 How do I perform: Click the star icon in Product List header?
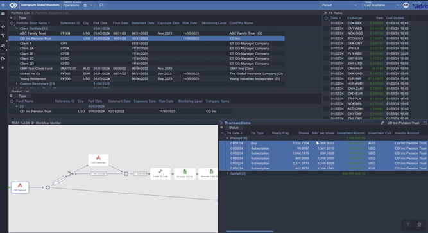coord(12,101)
